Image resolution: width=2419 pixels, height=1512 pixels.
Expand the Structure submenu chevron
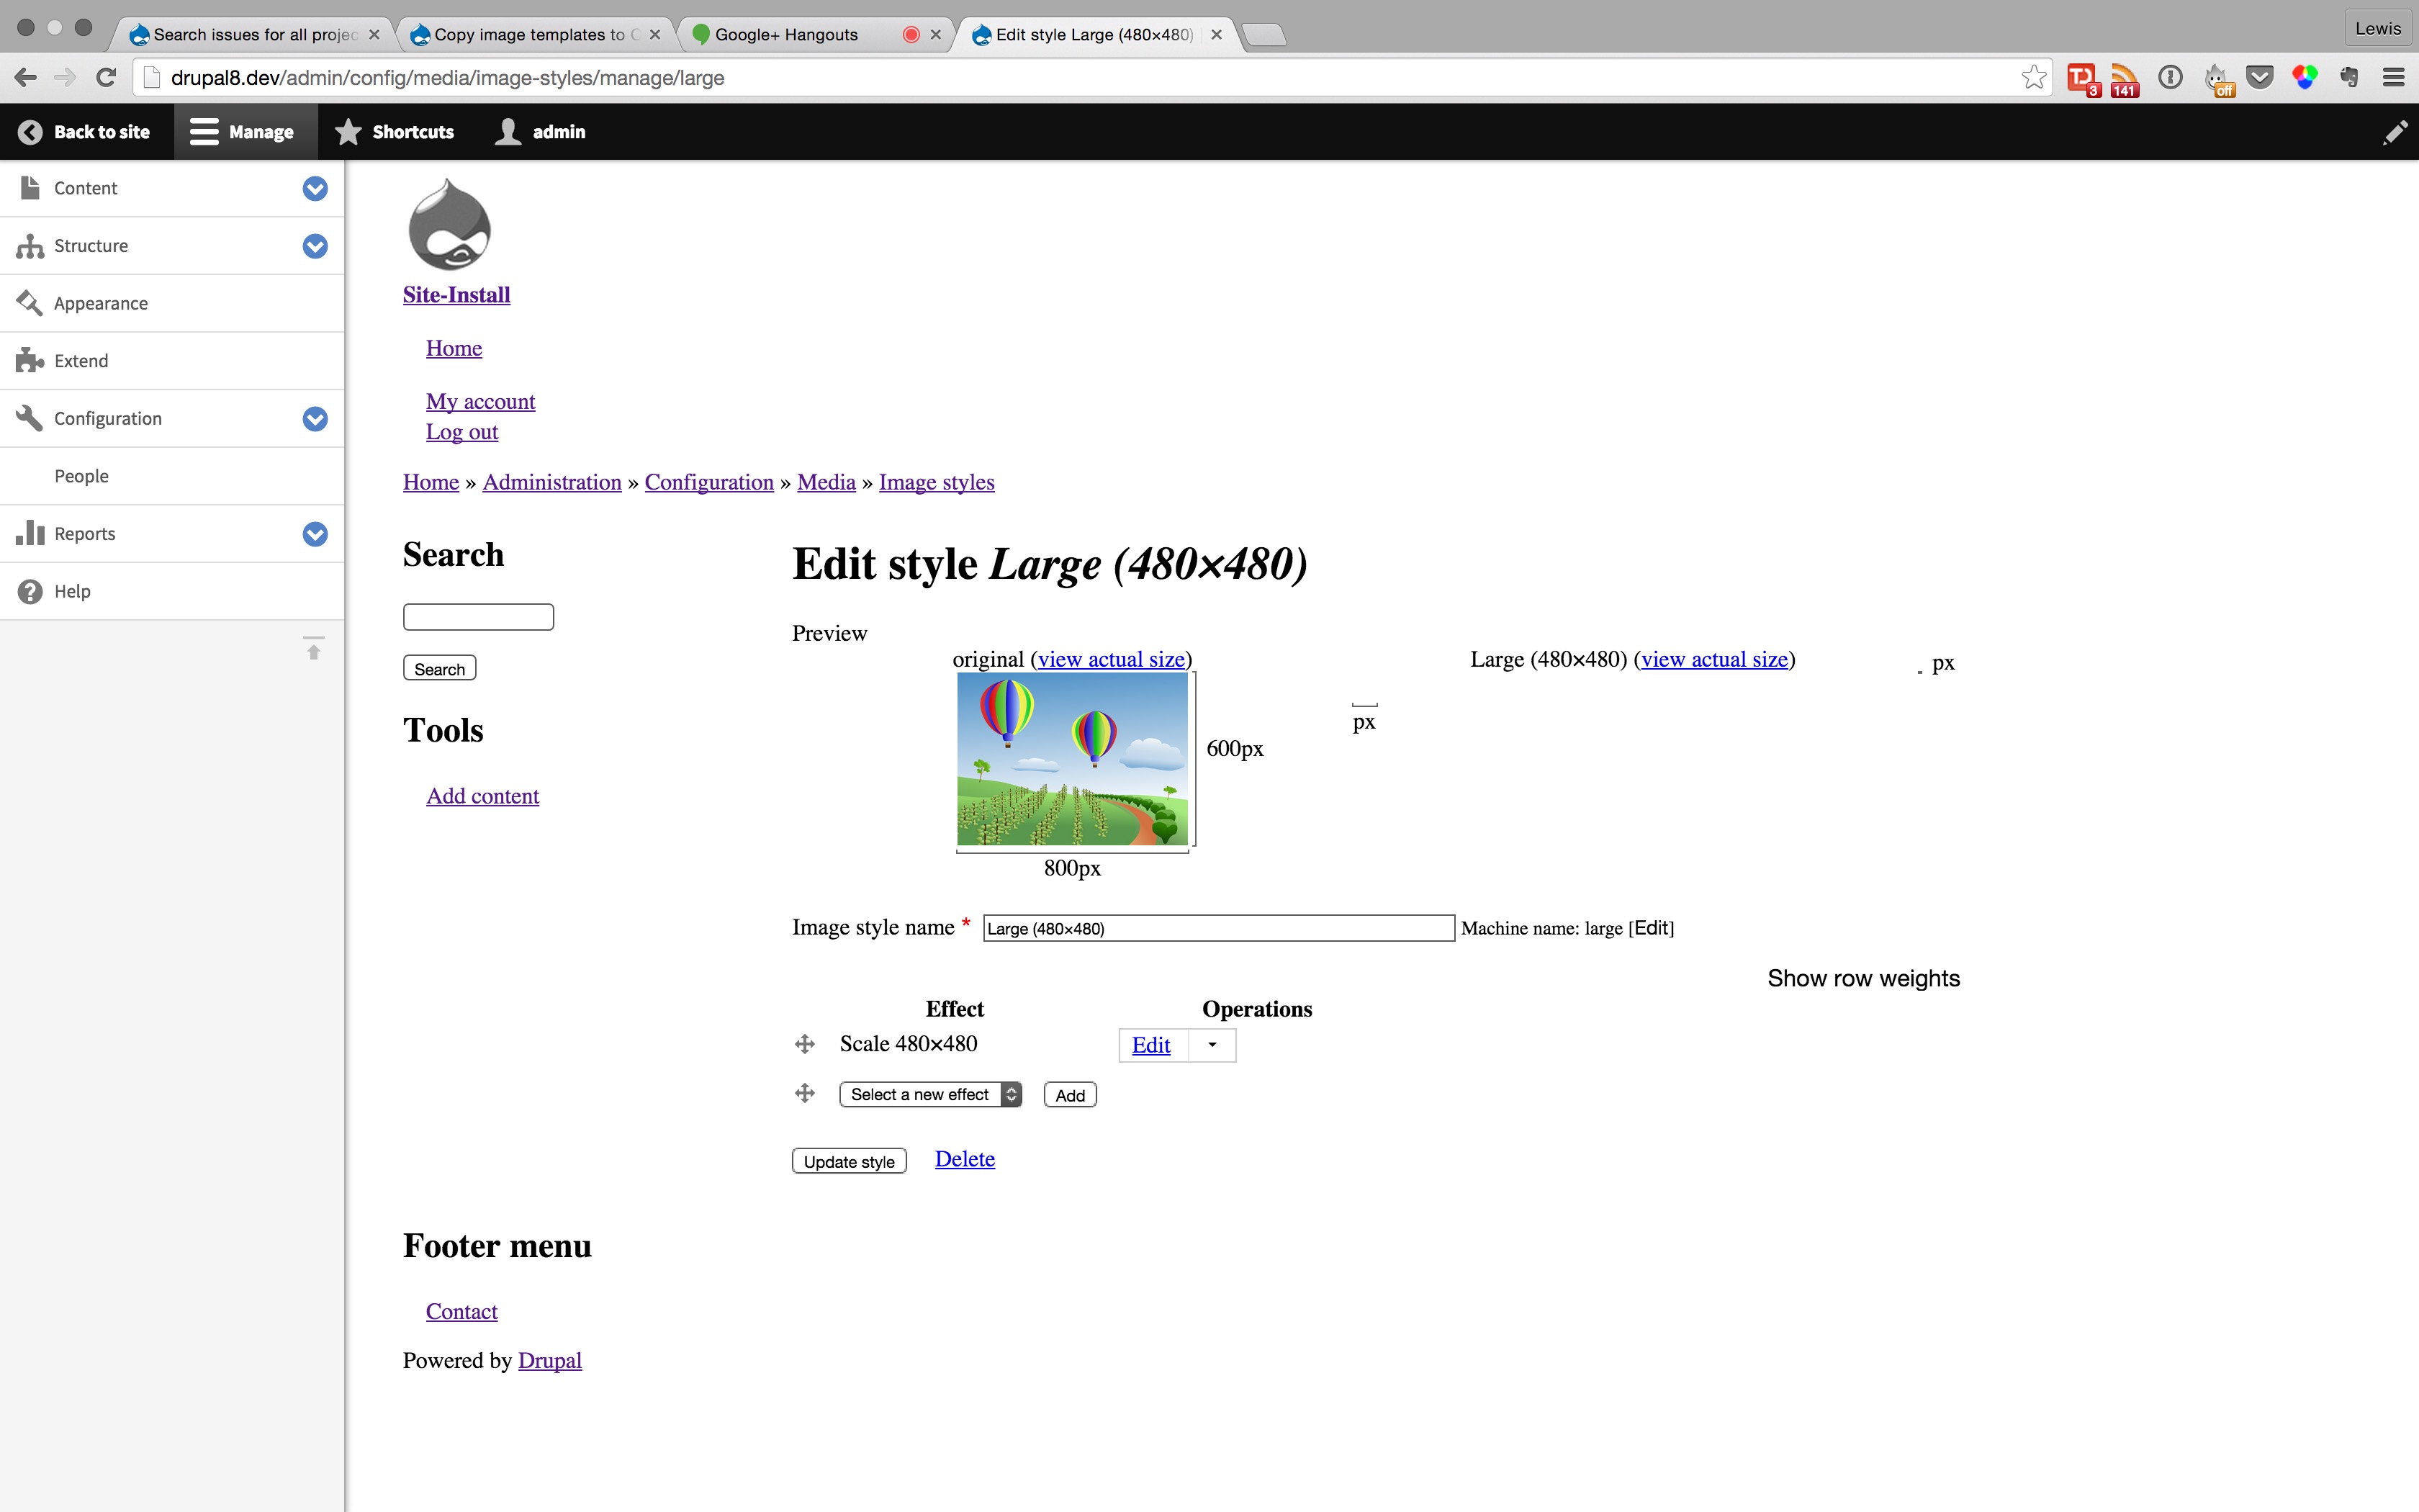[x=315, y=246]
